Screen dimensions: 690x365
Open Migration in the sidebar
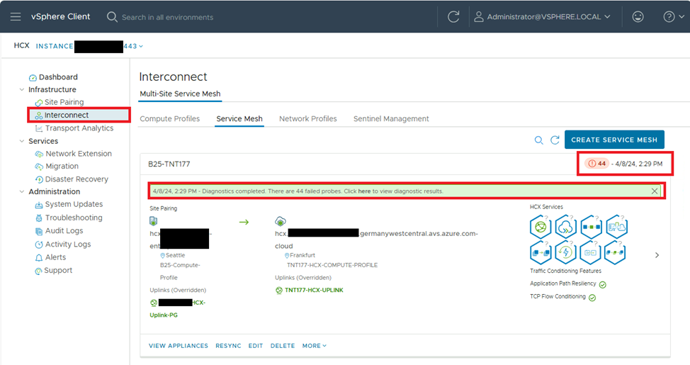pos(57,166)
